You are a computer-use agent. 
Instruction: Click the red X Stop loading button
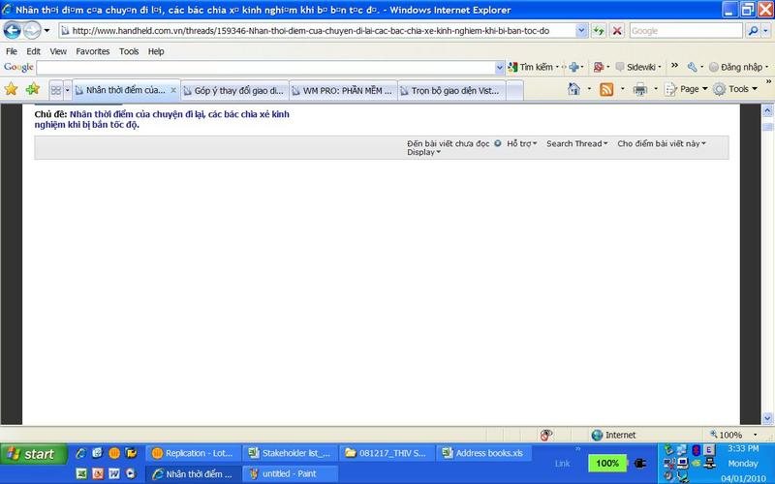(616, 30)
